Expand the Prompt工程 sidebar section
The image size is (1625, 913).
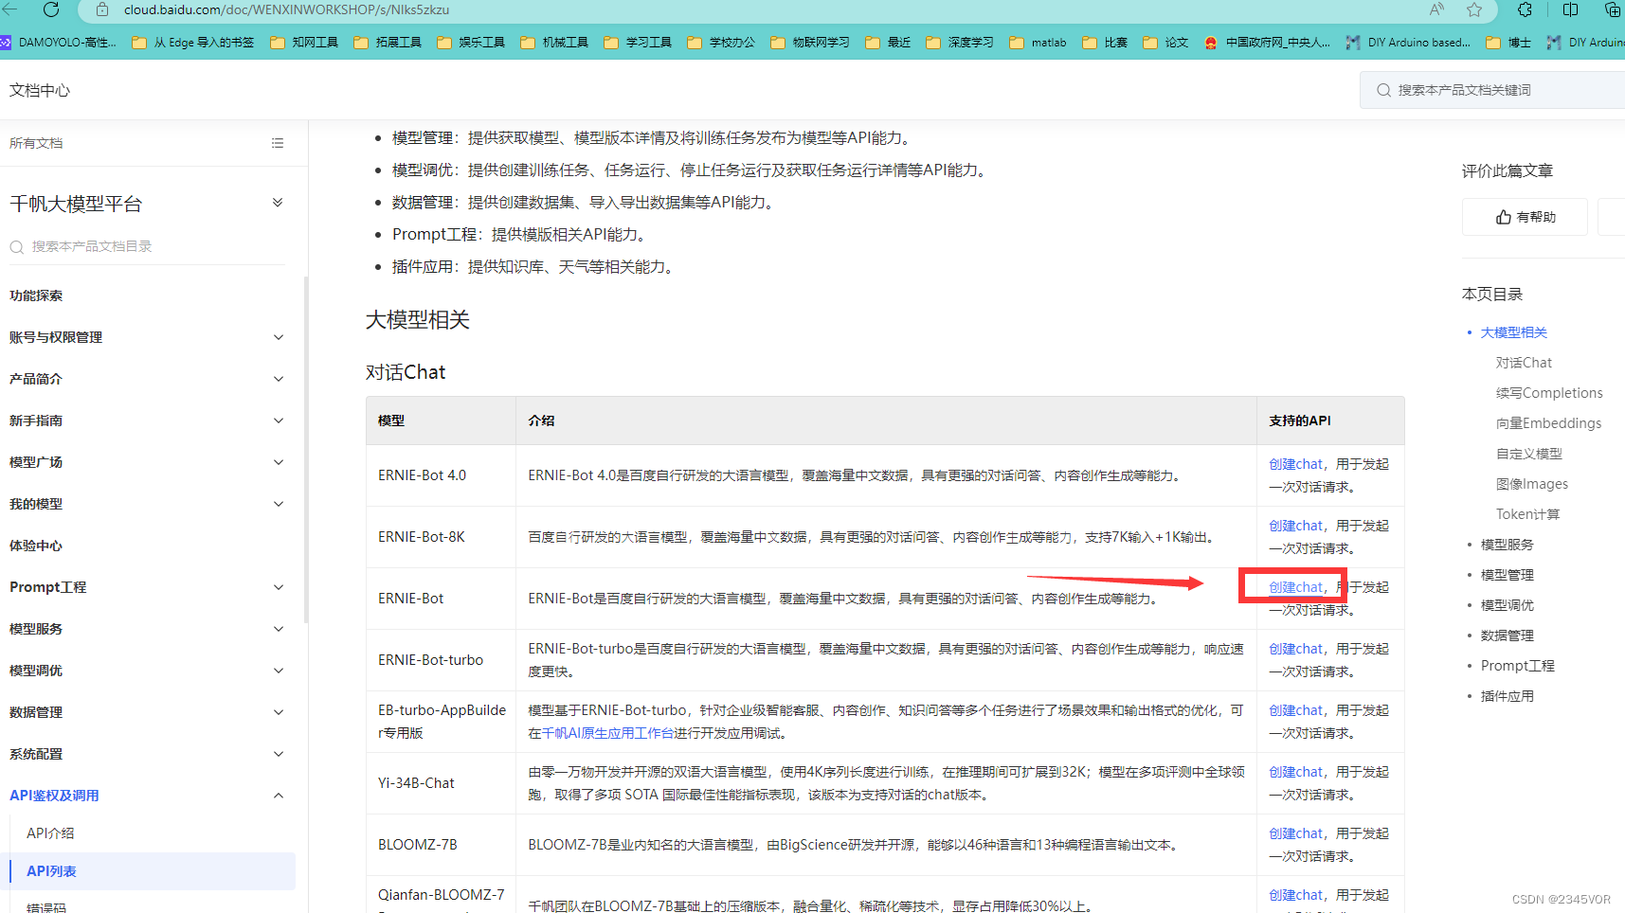[279, 587]
